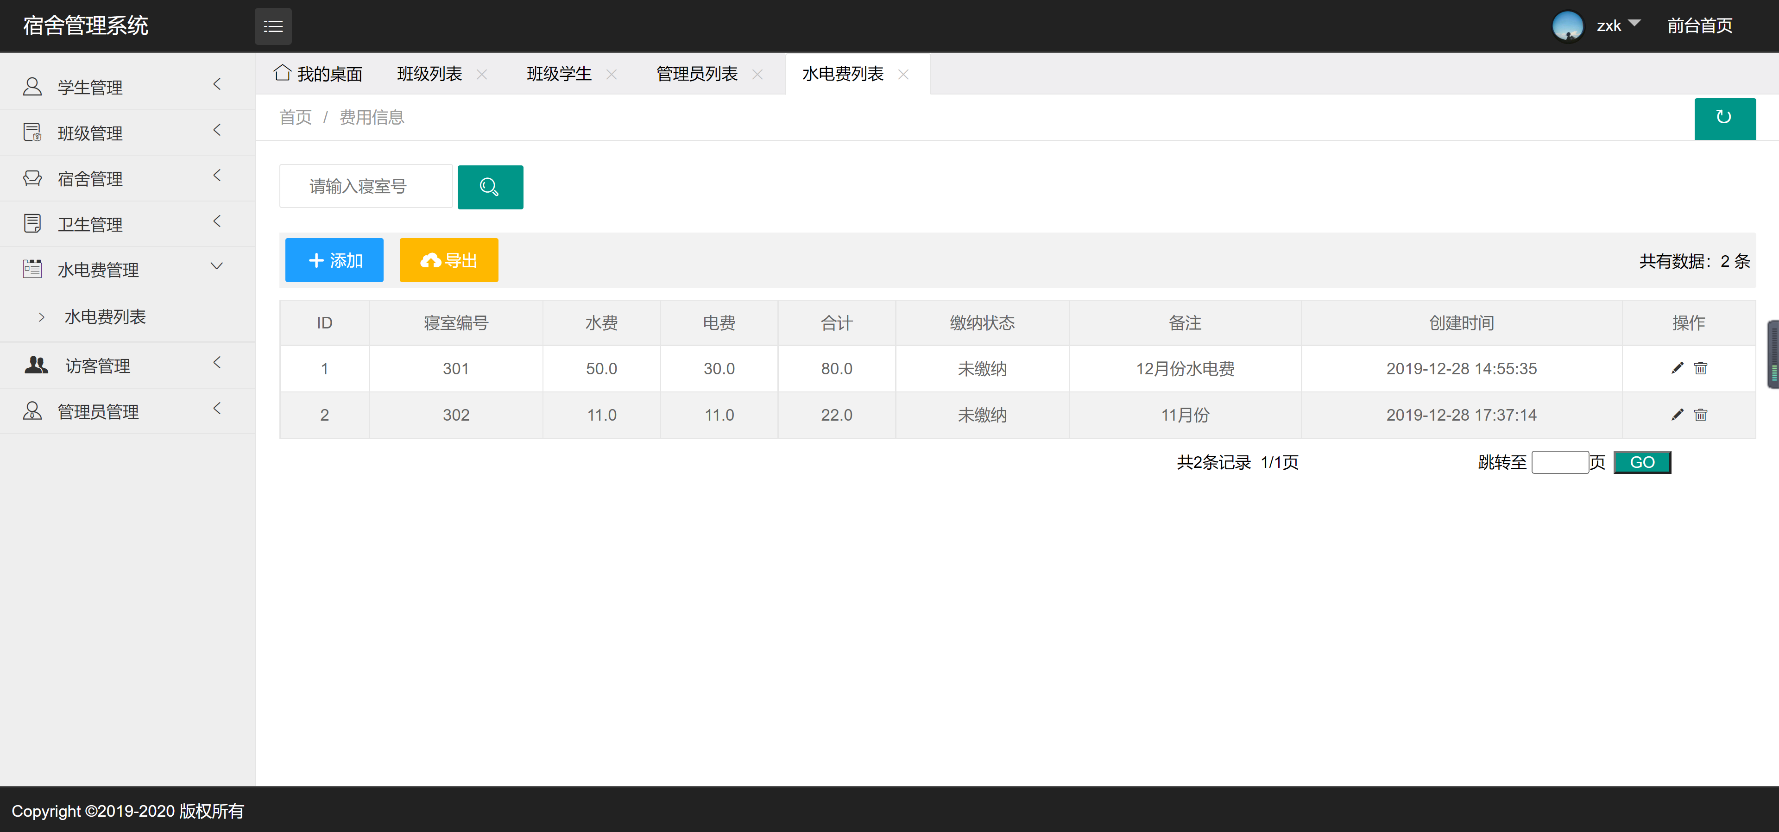Click the 添加 add button
The image size is (1779, 832).
coord(334,260)
